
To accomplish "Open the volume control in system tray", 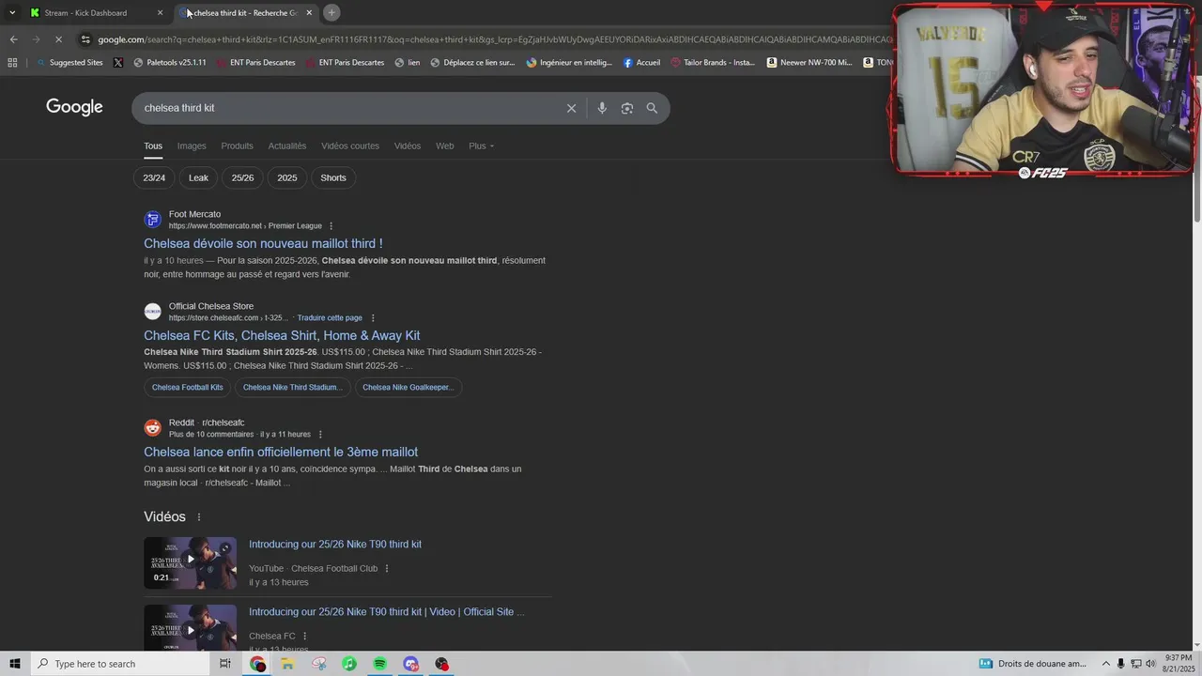I will coord(1150,664).
